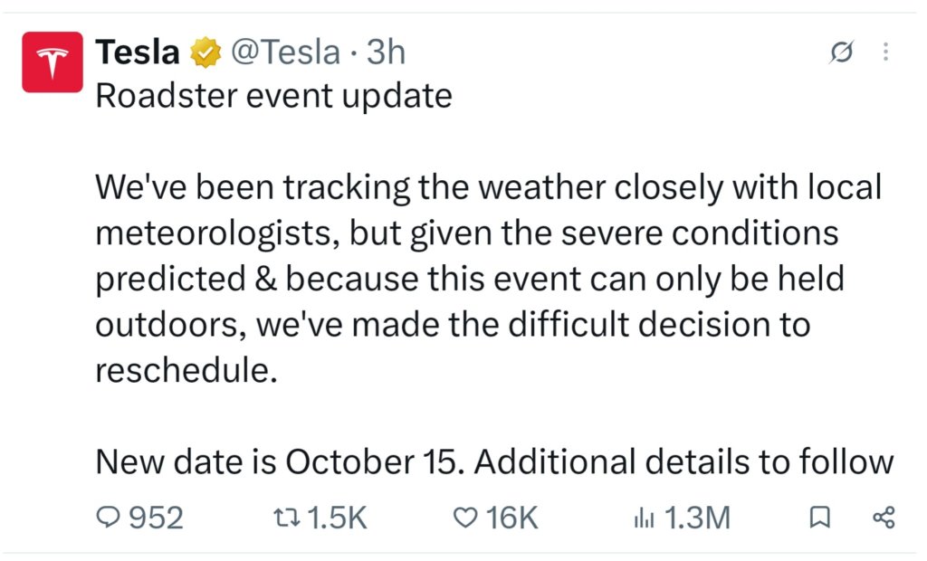Click the weather reschedule paragraph text
Image resolution: width=927 pixels, height=561 pixels.
488,279
